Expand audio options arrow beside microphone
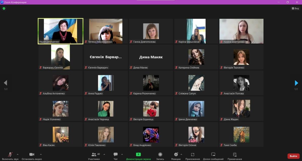The width and height of the screenshot is (302, 161). [17, 154]
